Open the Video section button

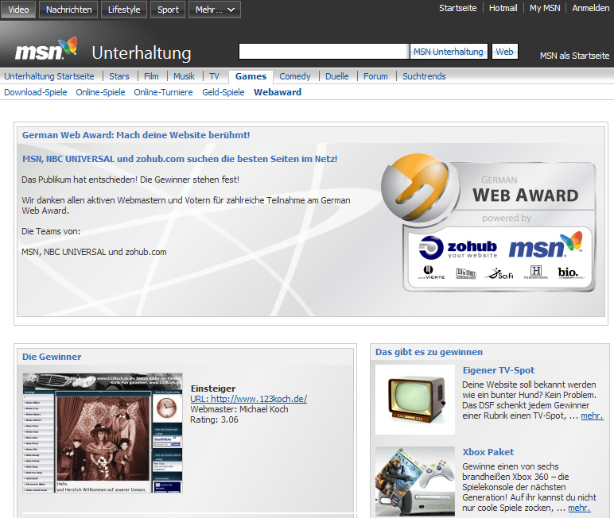18,10
